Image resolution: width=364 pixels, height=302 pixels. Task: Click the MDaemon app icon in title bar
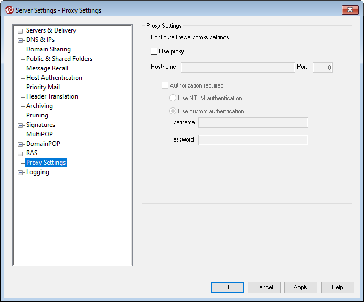coord(9,10)
